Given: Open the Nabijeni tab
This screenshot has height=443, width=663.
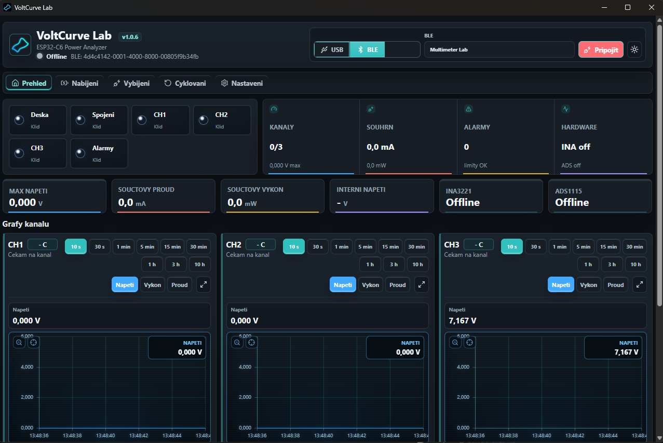Looking at the screenshot, I should point(79,83).
